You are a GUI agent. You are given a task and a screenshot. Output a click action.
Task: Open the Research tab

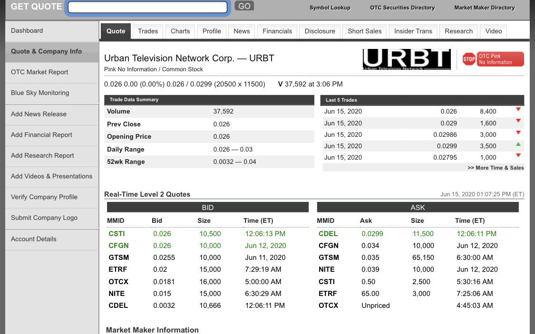click(x=458, y=31)
